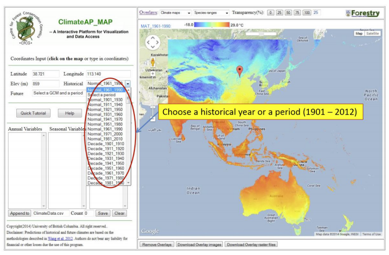Screen dimensions: 389x255
Task: Clear the output list
Action: click(x=119, y=213)
